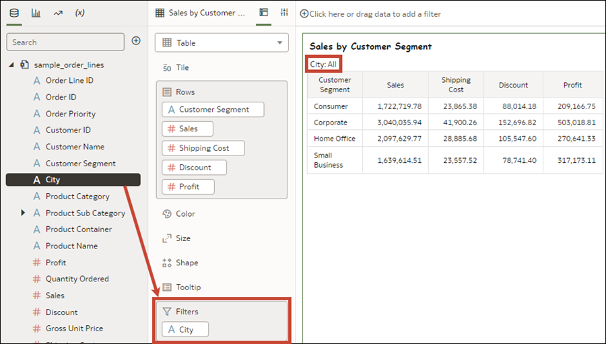Collapse the sample_order_lines dataset tree
The width and height of the screenshot is (606, 344).
coord(11,65)
